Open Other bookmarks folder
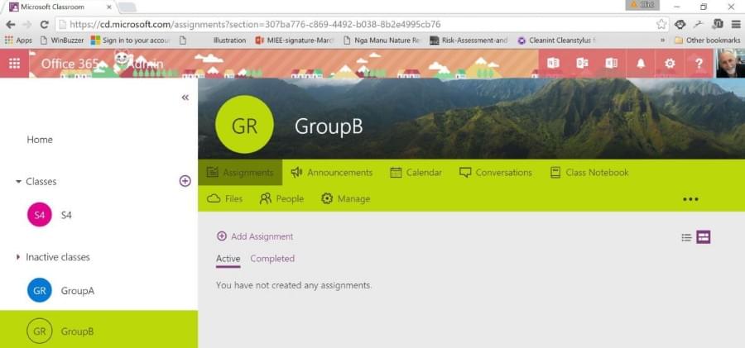 (707, 41)
